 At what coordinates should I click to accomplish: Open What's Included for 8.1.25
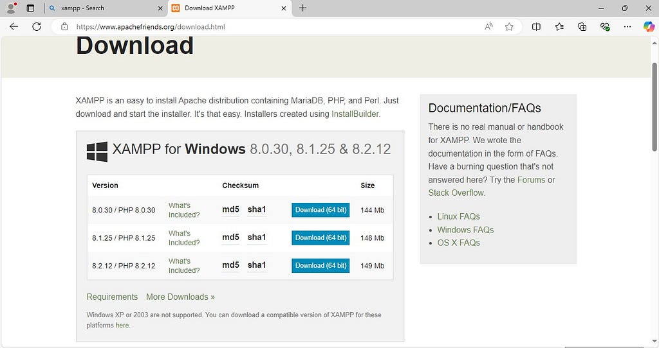(184, 238)
